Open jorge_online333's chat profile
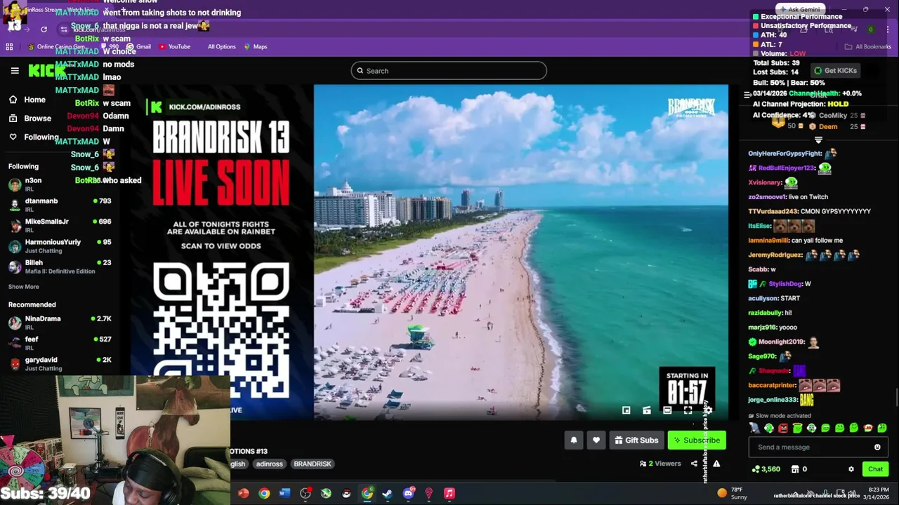899x505 pixels. 773,400
